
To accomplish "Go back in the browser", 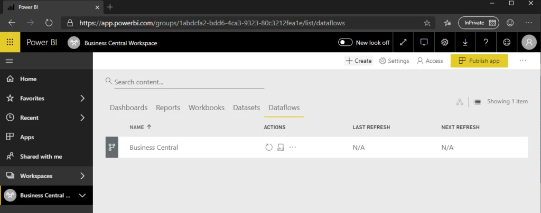I will 12,23.
